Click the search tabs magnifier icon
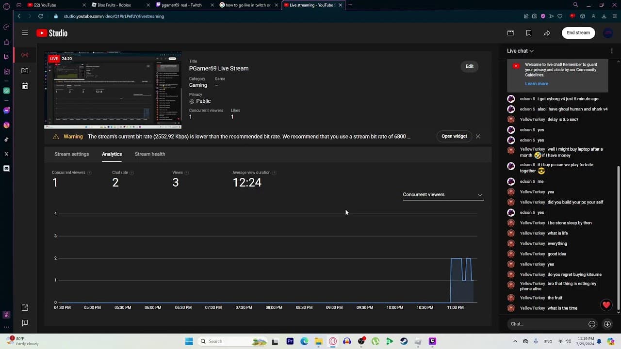 (575, 5)
